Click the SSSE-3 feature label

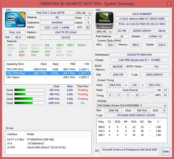tap(82, 45)
